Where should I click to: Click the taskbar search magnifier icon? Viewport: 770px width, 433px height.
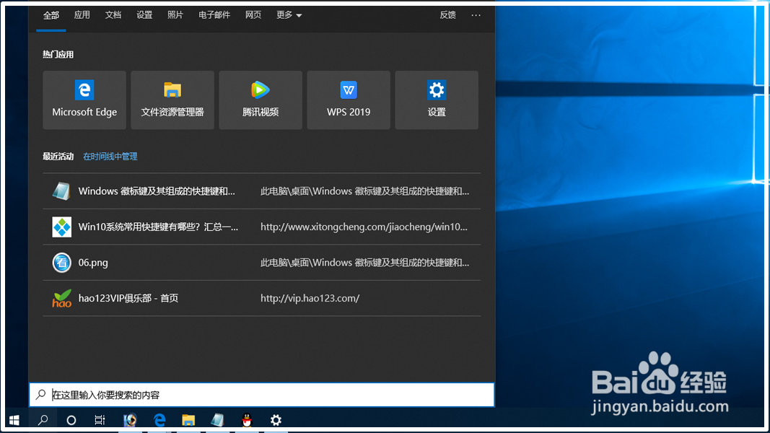tap(43, 420)
